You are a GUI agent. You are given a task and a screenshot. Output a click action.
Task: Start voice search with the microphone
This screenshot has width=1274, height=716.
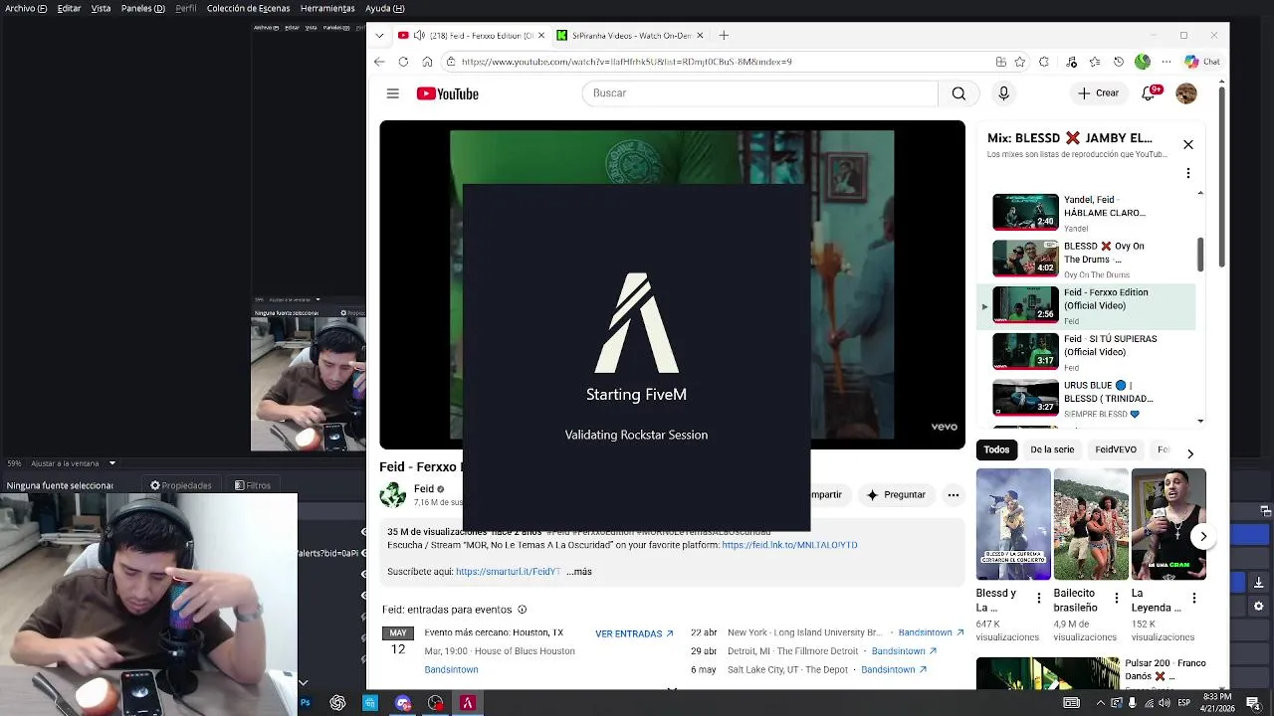click(x=1003, y=93)
